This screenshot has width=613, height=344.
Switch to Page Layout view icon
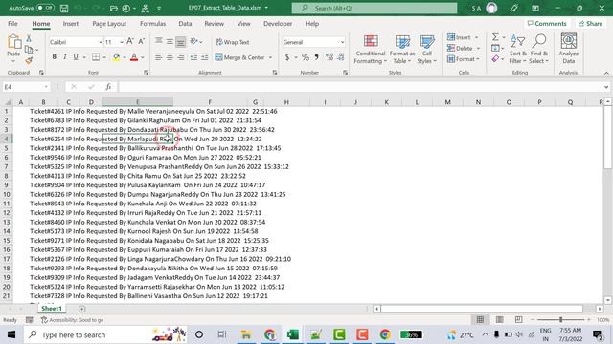click(x=500, y=320)
